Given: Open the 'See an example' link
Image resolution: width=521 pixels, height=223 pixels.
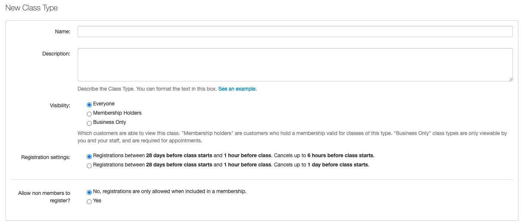Looking at the screenshot, I should 237,89.
